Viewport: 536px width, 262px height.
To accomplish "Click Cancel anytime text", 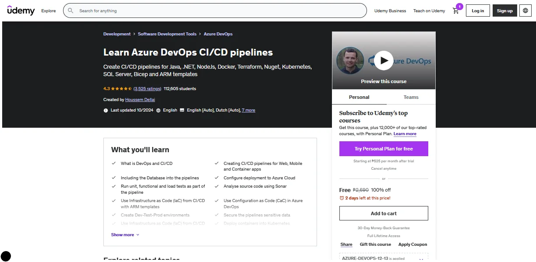I will [x=384, y=168].
